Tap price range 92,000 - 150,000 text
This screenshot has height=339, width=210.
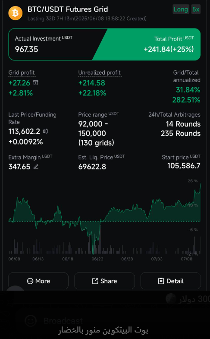93,129
